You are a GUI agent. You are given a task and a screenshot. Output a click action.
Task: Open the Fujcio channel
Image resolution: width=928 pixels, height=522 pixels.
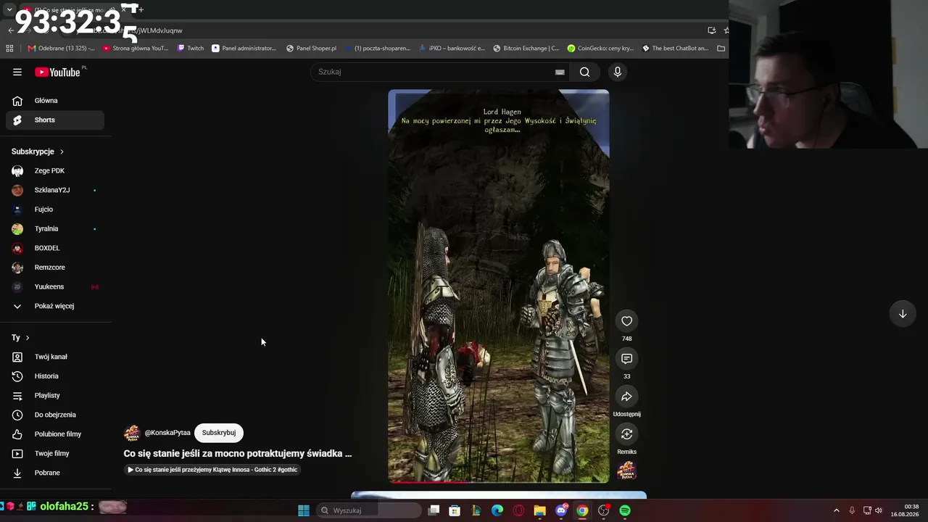[55, 210]
